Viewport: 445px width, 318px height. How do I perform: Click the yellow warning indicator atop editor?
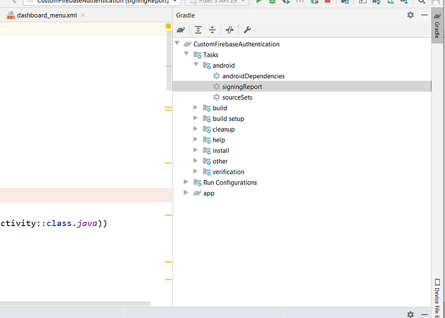click(x=168, y=26)
